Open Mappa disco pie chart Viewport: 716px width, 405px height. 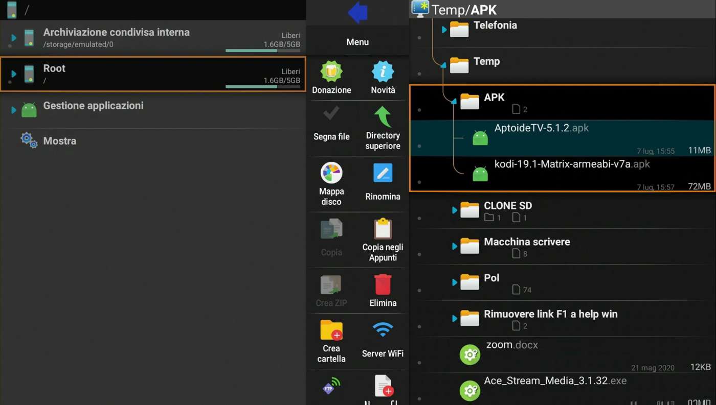[x=331, y=173]
